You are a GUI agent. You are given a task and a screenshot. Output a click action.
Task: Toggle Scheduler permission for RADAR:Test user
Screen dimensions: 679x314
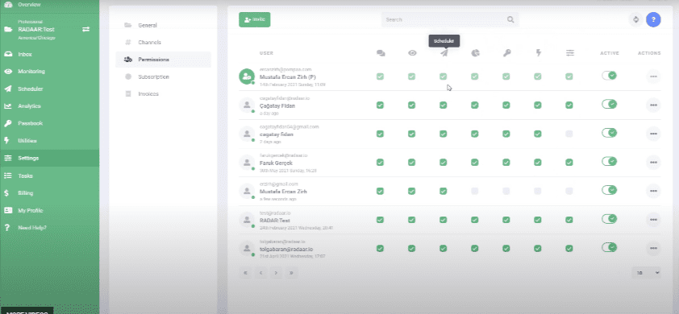pos(443,220)
